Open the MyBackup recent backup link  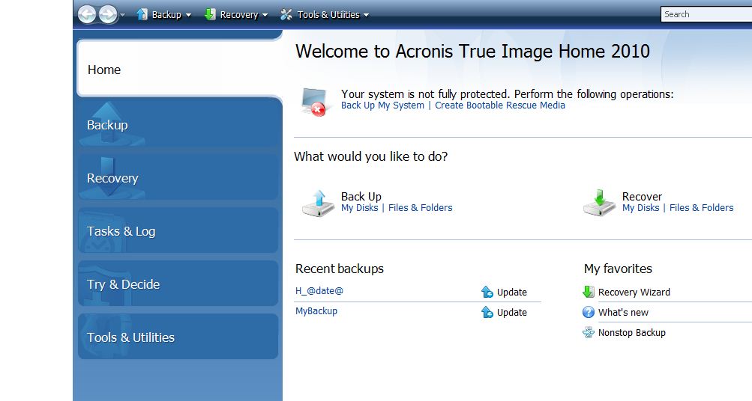(x=316, y=311)
